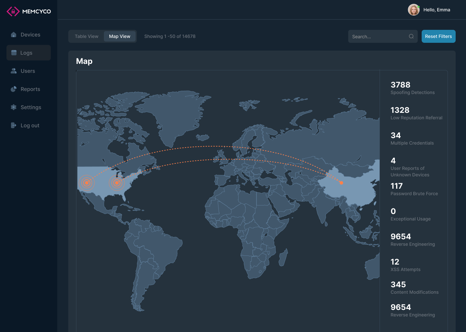The image size is (466, 332).
Task: Click the Logs sidebar icon
Action: point(14,53)
